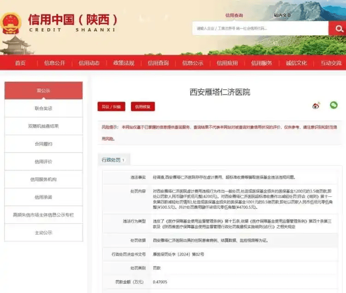Open 信息公开 navigation item

point(54,63)
